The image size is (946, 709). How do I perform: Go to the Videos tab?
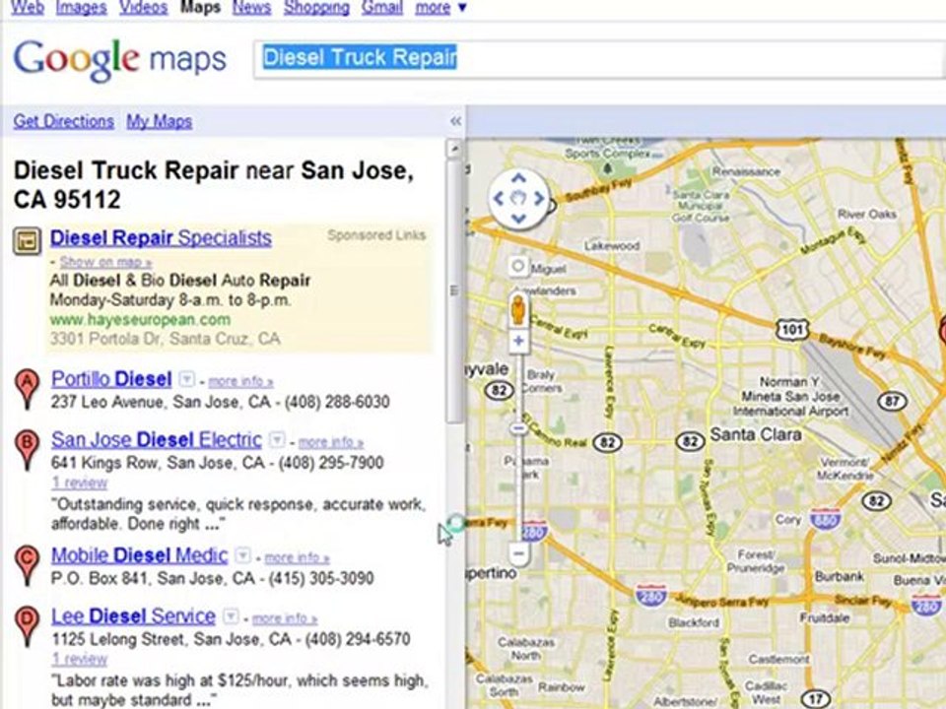143,7
